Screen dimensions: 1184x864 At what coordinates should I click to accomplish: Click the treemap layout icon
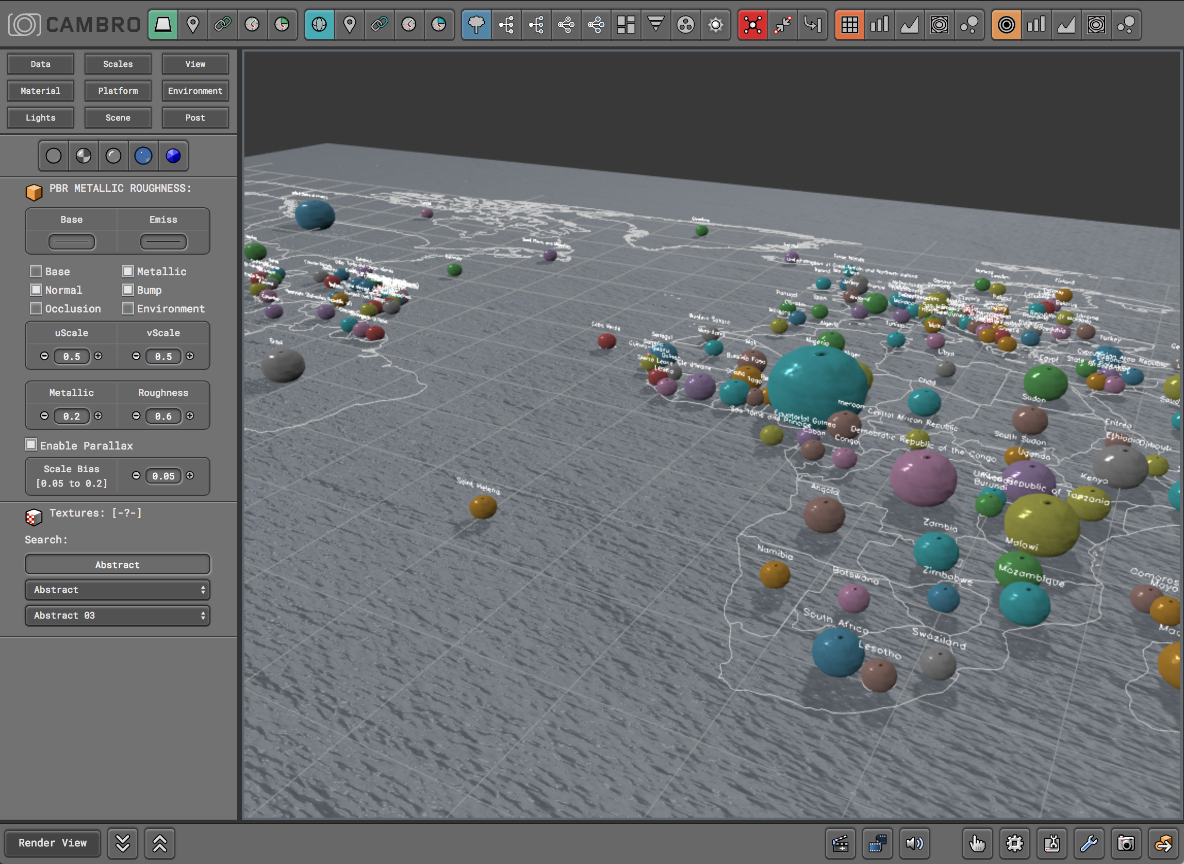626,25
